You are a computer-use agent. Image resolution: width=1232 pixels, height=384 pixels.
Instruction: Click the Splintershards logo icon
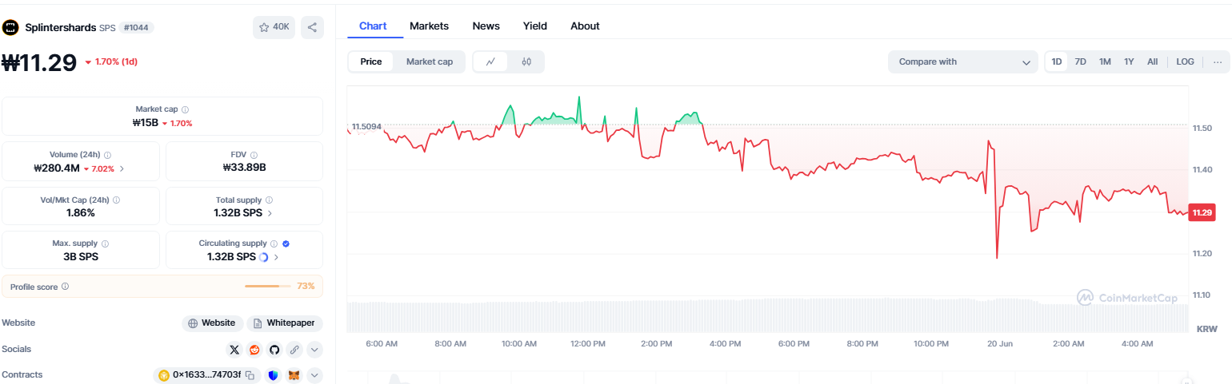click(x=10, y=27)
